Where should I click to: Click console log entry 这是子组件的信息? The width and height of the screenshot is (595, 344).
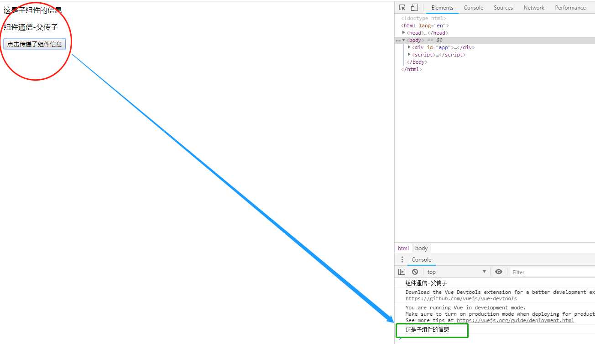pyautogui.click(x=428, y=329)
